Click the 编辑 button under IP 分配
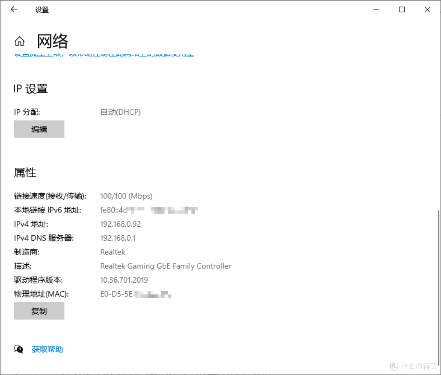The height and width of the screenshot is (375, 441). click(39, 129)
